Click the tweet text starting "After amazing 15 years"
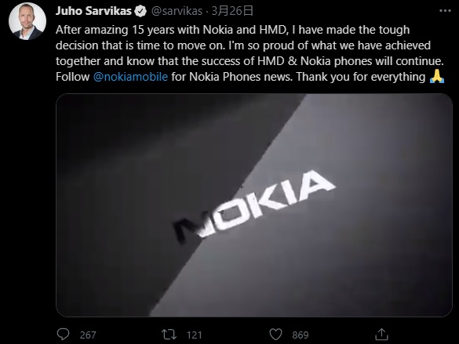The image size is (459, 344). [250, 53]
